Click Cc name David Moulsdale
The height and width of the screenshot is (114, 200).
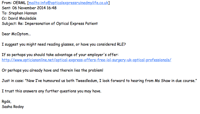point(22,18)
